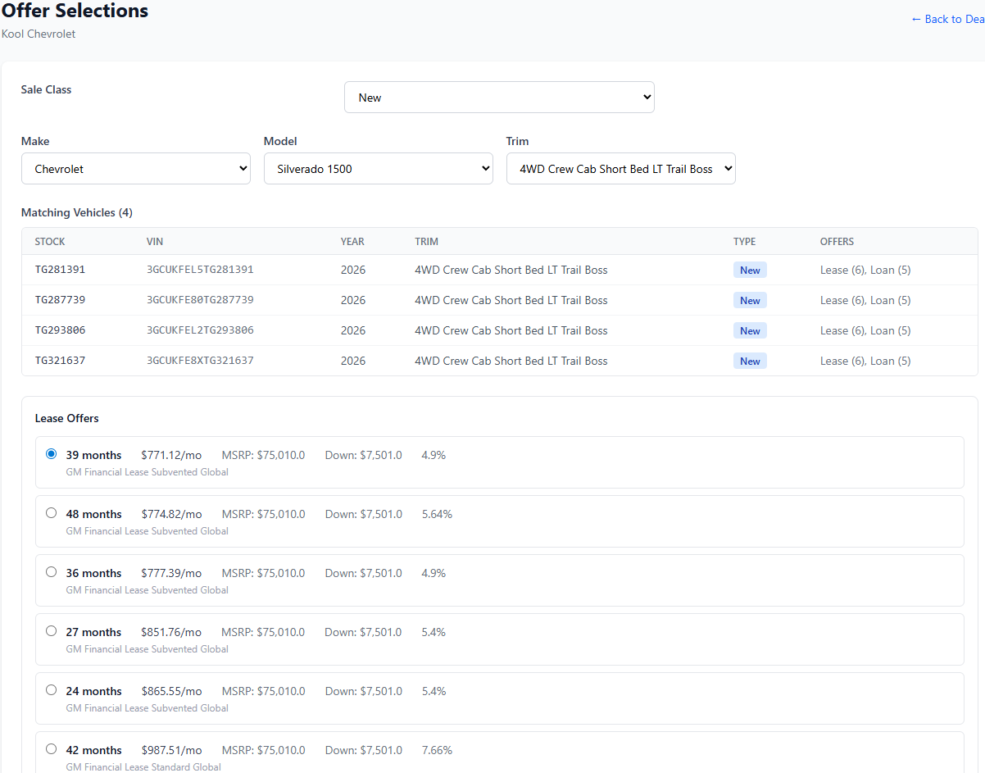Select the 42 months lease offer radio

coord(52,749)
